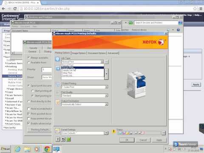Toggle Enable advanced printing features checkbox
Viewport: 204px width, 153px height.
point(28,123)
